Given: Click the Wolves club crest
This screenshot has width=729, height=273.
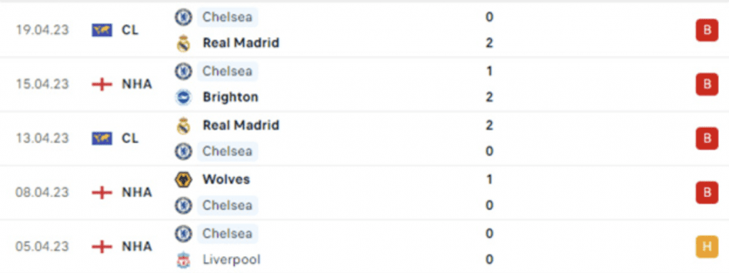Looking at the screenshot, I should click(x=183, y=179).
